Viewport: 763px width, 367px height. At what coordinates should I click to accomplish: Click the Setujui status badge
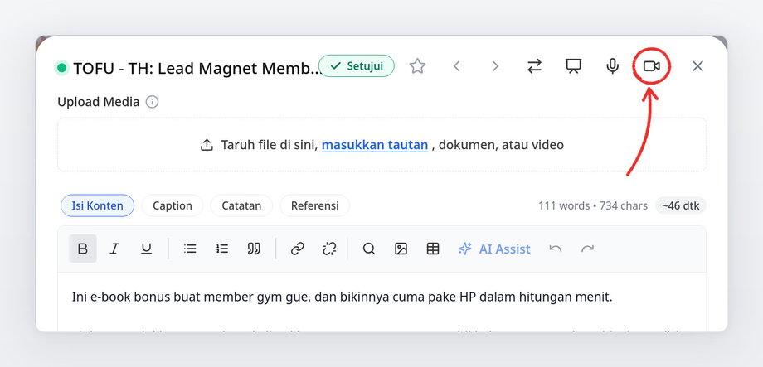point(356,66)
